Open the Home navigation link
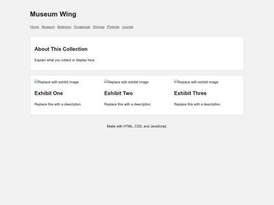 pos(35,27)
